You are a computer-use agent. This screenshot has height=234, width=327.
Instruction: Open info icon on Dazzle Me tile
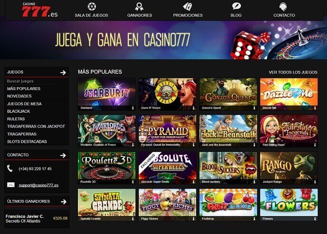(x=315, y=108)
